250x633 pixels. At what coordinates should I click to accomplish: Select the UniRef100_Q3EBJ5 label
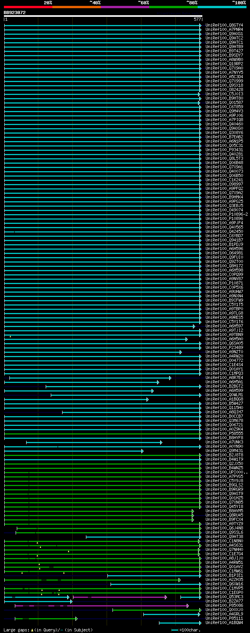pyautogui.click(x=224, y=206)
